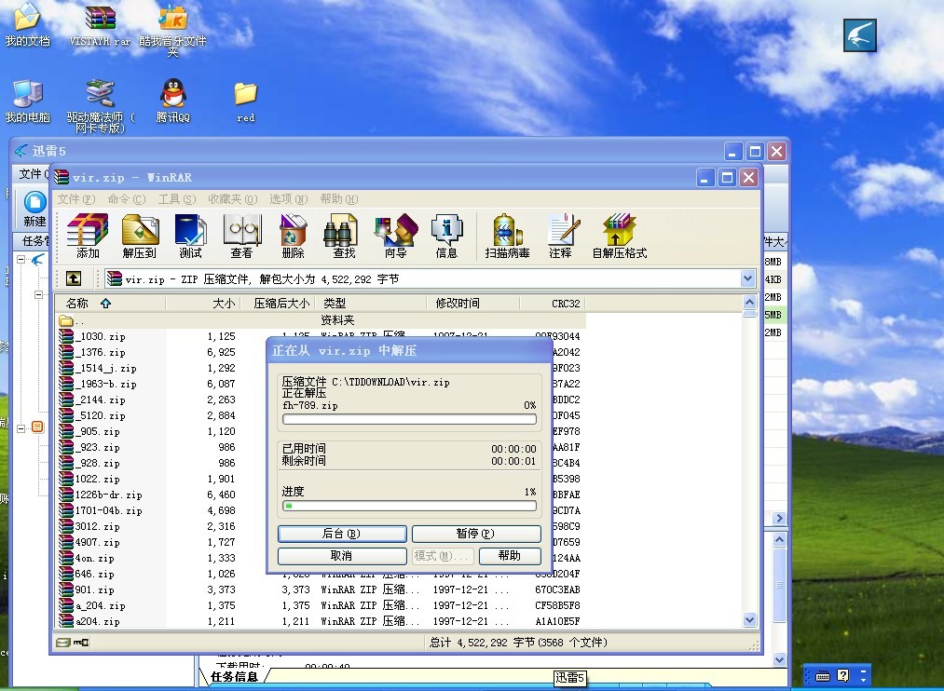Click the Add (添加) toolbar icon
This screenshot has height=691, width=944.
88,236
